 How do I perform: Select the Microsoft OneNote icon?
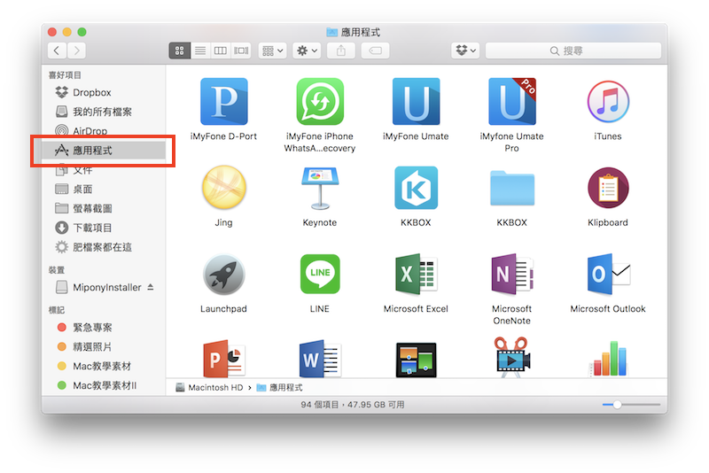click(512, 275)
